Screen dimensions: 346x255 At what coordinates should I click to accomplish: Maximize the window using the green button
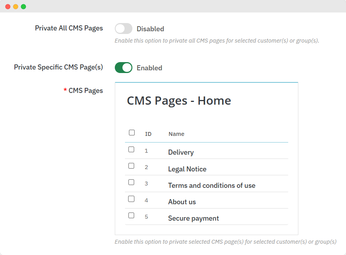[x=23, y=7]
